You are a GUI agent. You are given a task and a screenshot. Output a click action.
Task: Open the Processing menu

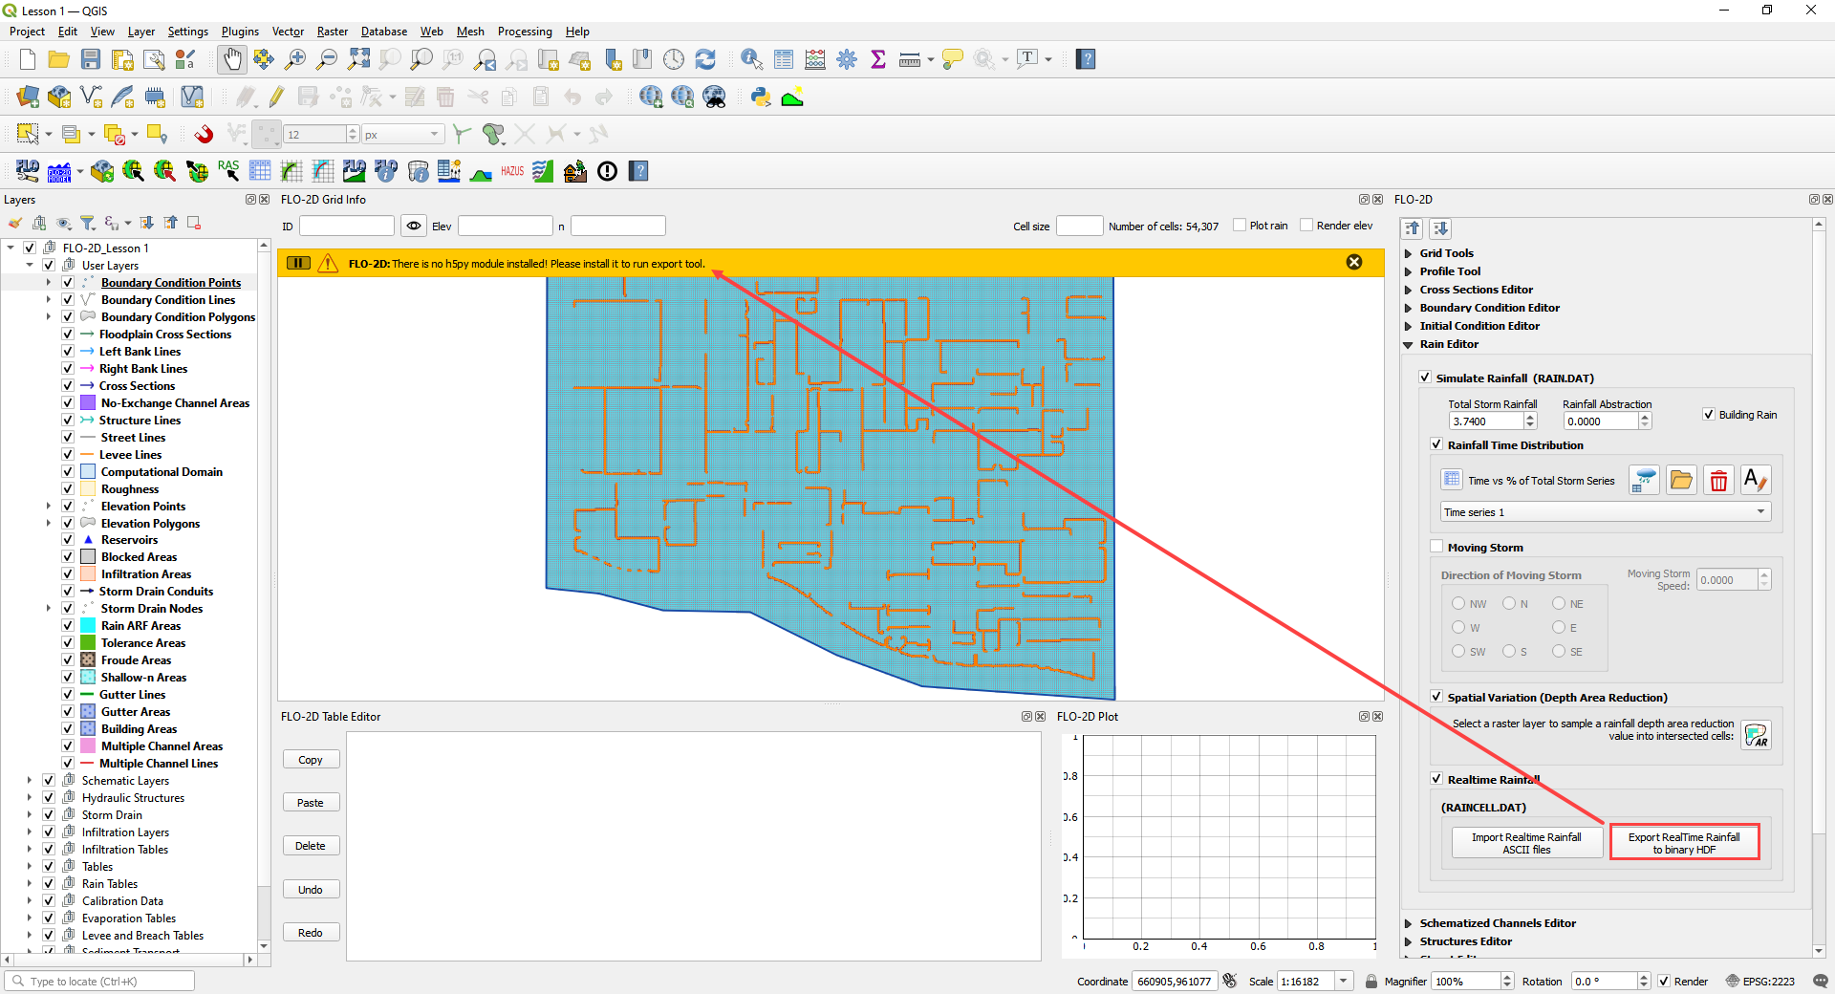coord(525,32)
